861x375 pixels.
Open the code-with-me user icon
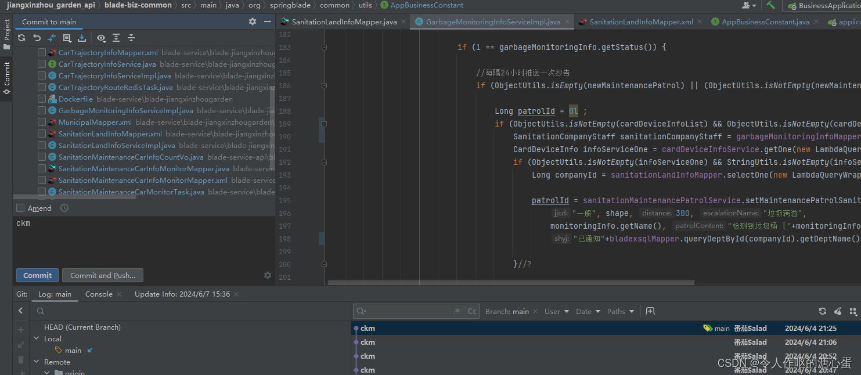point(749,5)
